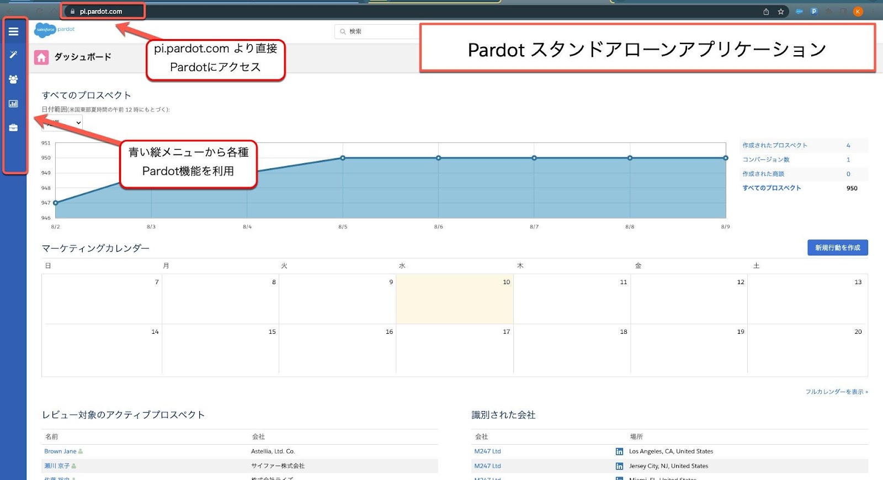Click Los Angeles, CA, United States text
Viewport: 883px width, 480px height.
(671, 451)
